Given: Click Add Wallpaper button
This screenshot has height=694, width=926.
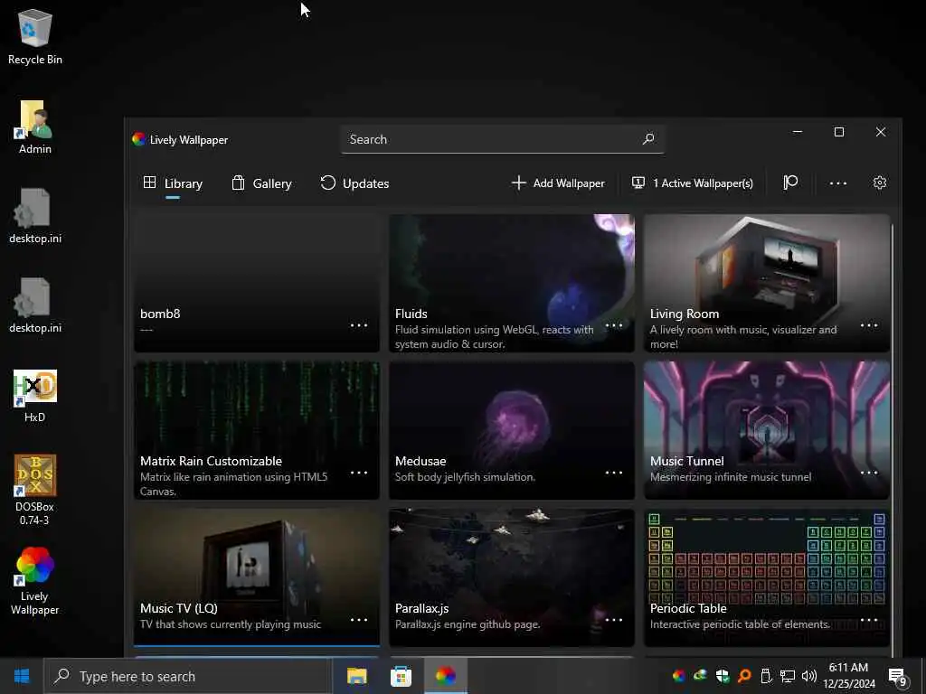Looking at the screenshot, I should 558,183.
